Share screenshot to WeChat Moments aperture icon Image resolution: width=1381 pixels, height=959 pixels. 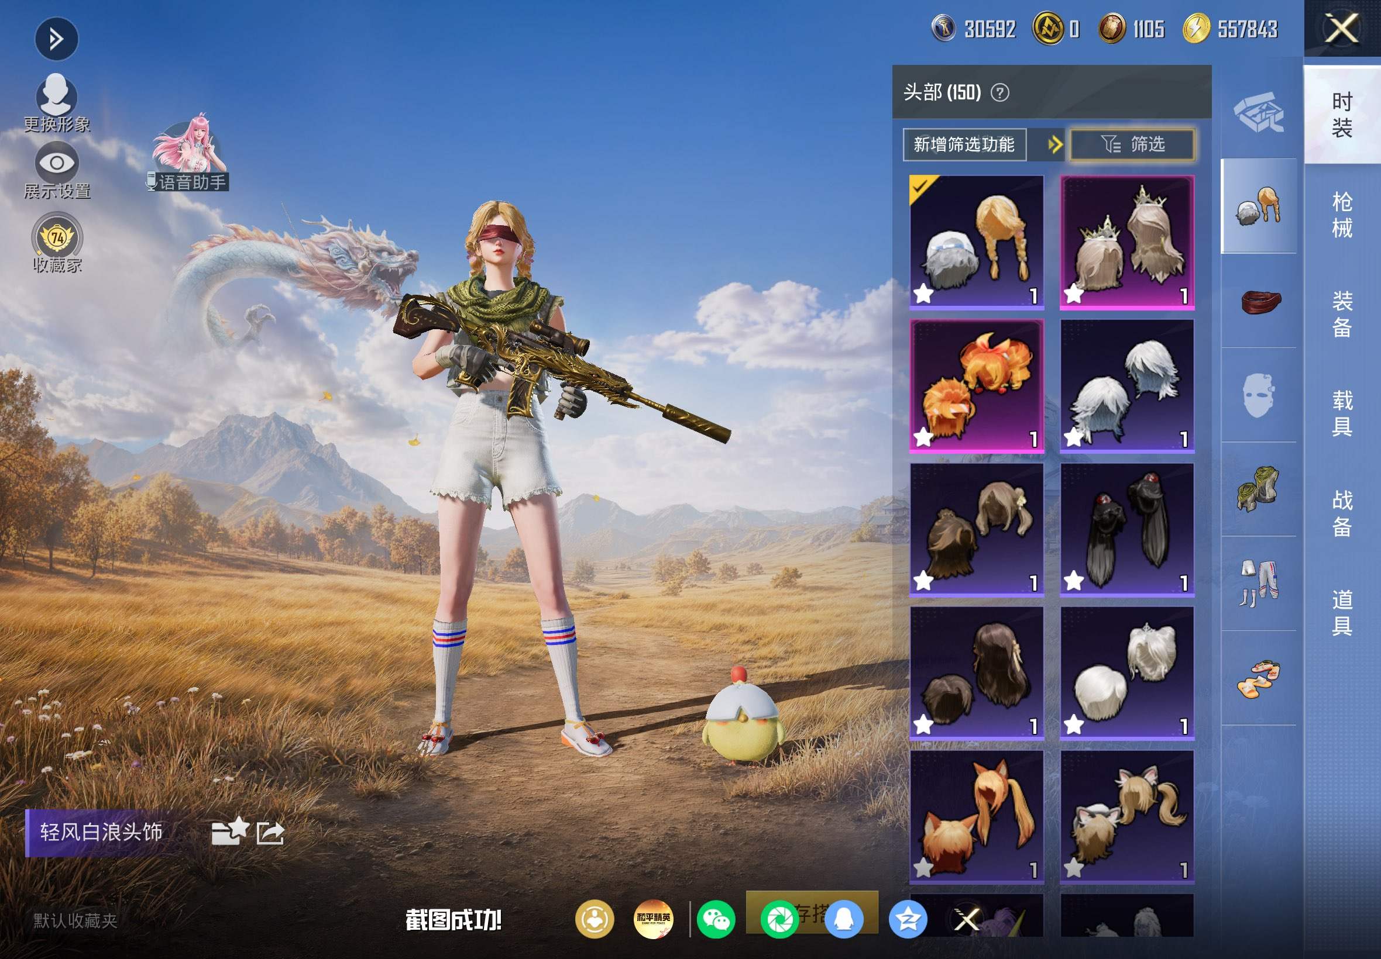(x=780, y=919)
